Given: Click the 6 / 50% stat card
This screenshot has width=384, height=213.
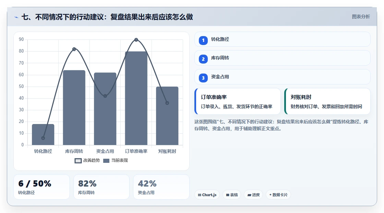Looking at the screenshot, I should click(x=41, y=187).
